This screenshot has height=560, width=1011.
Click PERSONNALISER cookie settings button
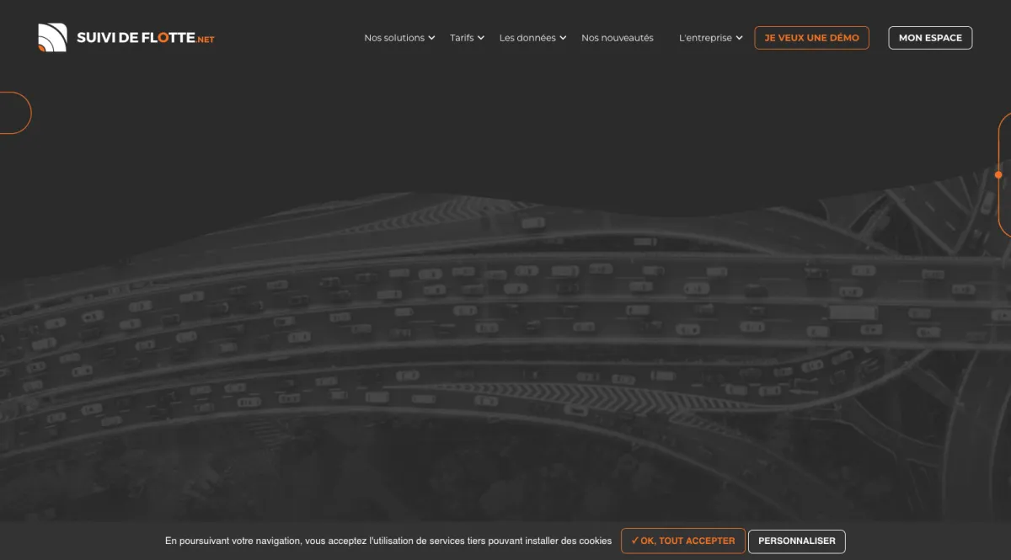point(797,541)
